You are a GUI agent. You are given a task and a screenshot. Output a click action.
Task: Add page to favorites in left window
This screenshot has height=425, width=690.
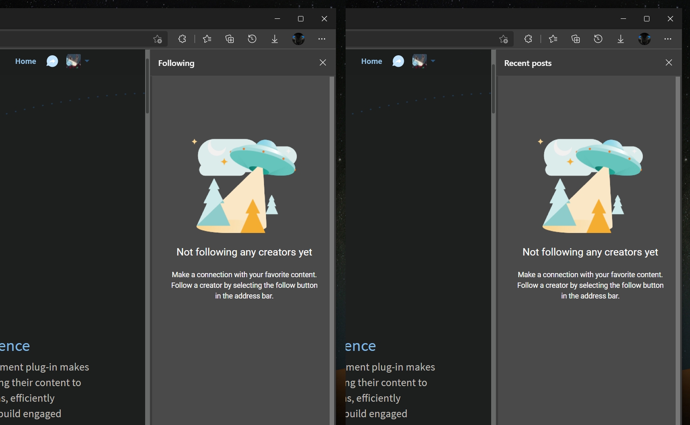point(158,39)
